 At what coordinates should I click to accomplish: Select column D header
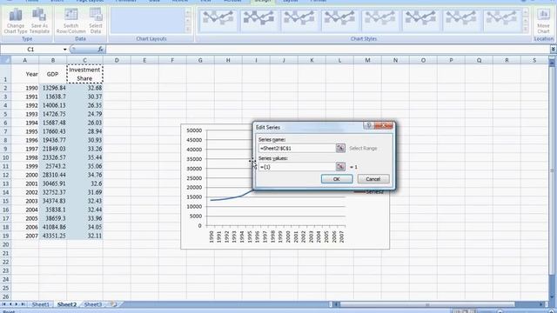click(117, 60)
